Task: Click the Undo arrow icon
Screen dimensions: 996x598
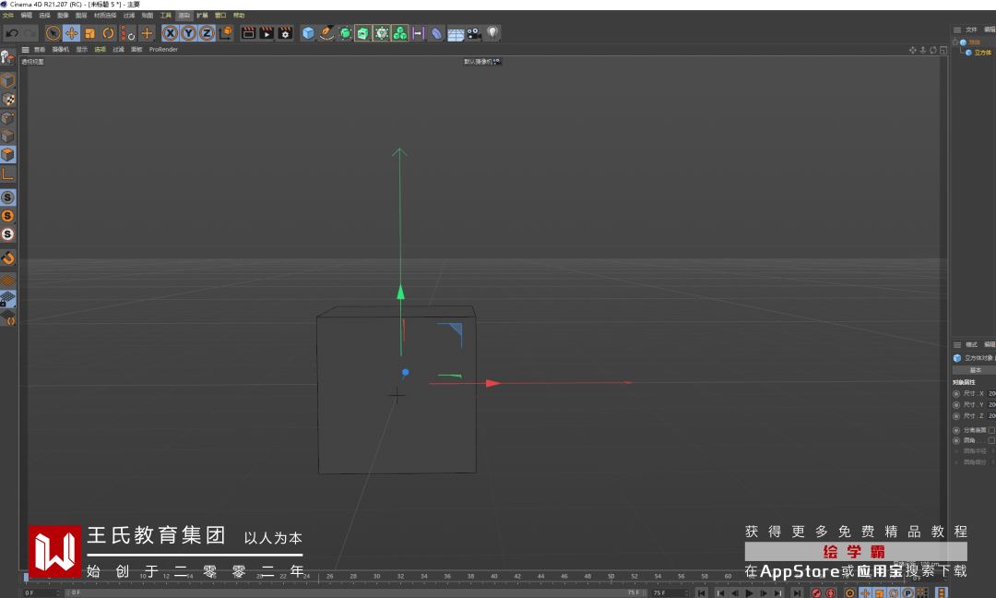Action: (x=11, y=33)
